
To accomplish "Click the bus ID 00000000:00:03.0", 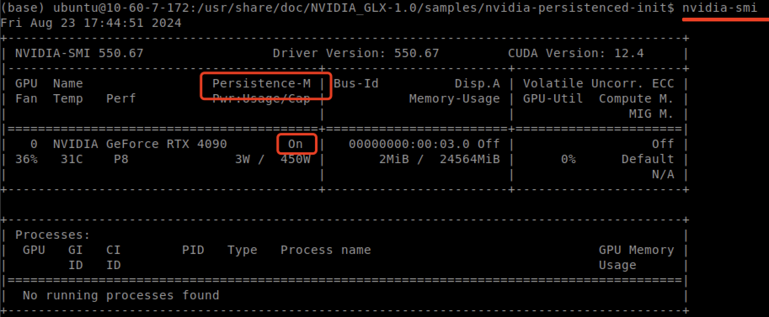I will coord(409,144).
